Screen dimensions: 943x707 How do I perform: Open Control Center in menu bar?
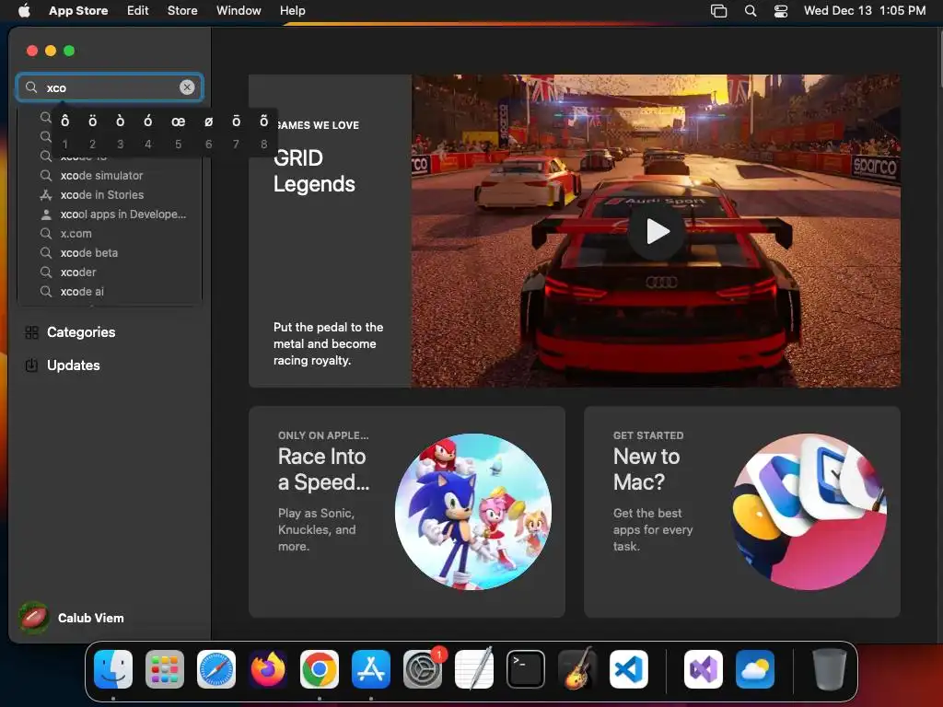click(x=781, y=10)
